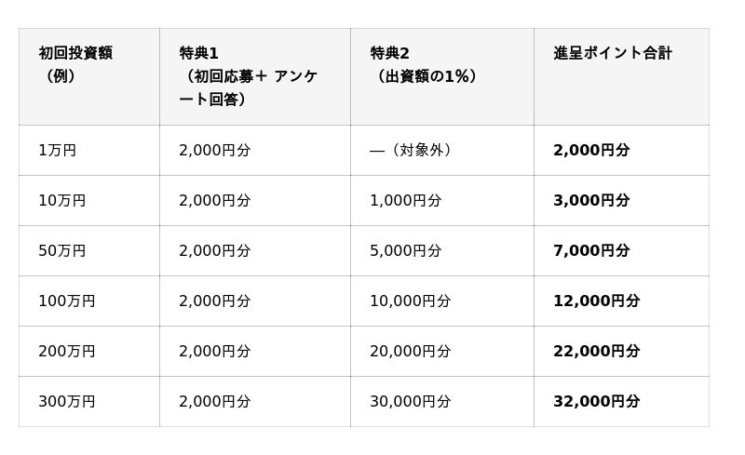This screenshot has height=455, width=745.
Task: Click the bold 32,000円分 total cell
Action: click(x=621, y=401)
